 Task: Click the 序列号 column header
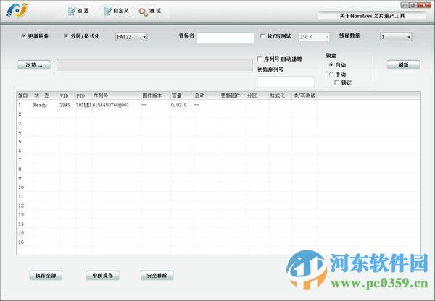(x=116, y=96)
